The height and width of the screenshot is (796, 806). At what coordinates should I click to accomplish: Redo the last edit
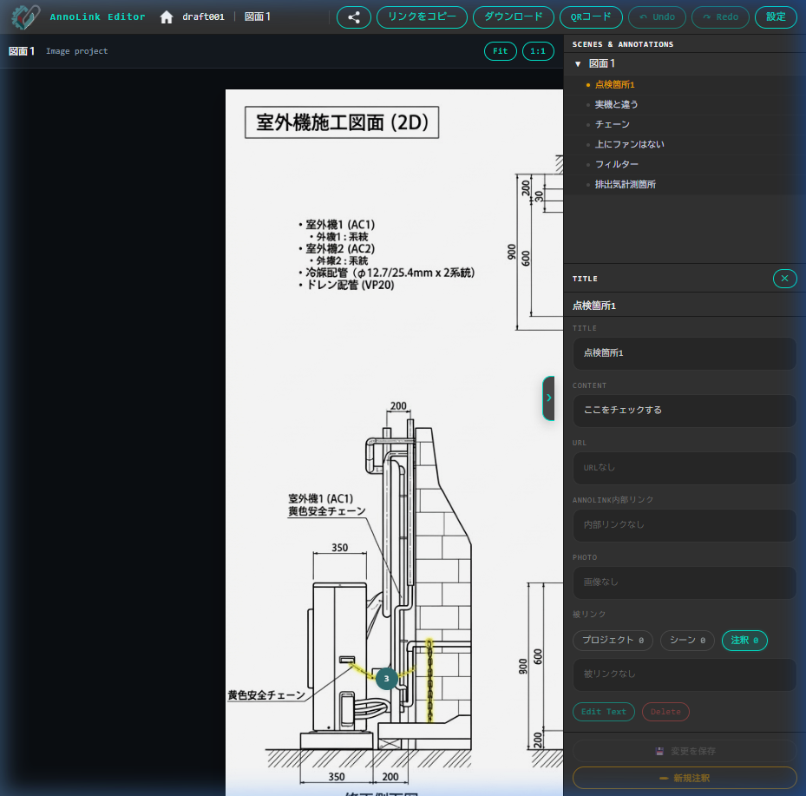(x=720, y=17)
